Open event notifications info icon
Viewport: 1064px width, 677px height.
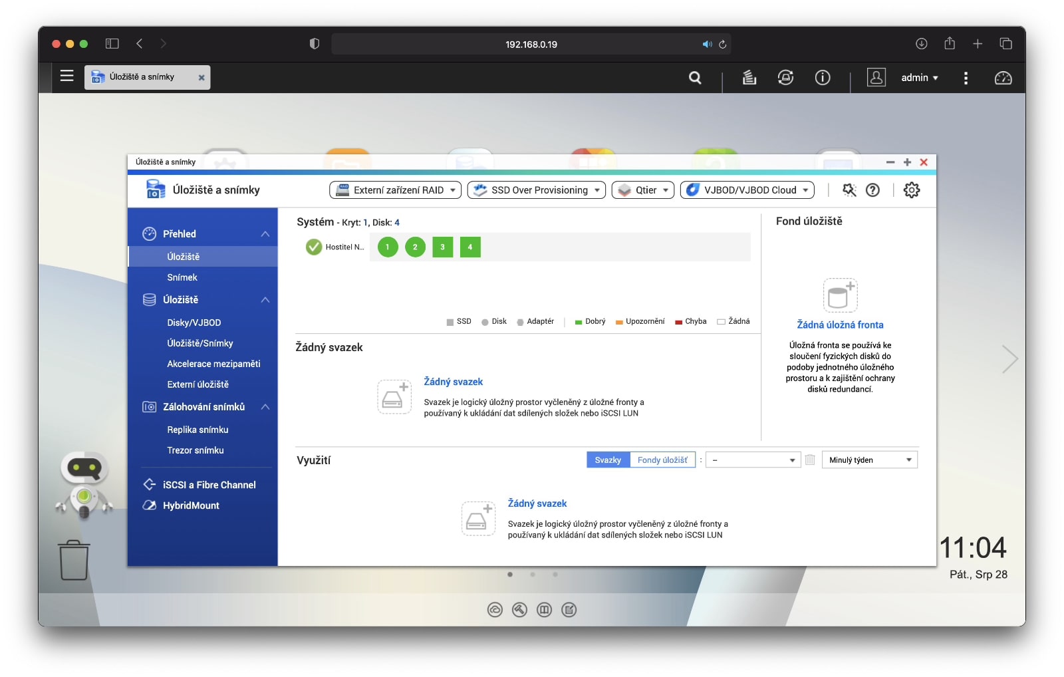[x=823, y=78]
